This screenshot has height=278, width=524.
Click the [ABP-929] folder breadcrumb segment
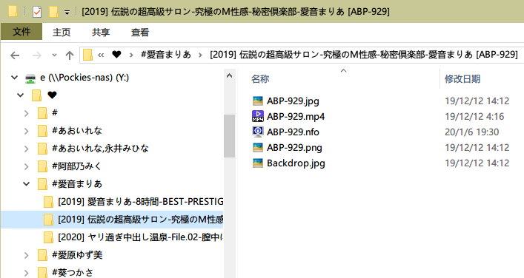pos(364,54)
